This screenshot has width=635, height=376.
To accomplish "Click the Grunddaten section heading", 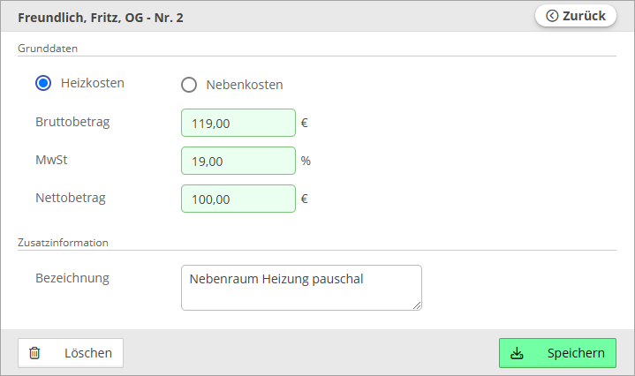I will click(x=48, y=49).
